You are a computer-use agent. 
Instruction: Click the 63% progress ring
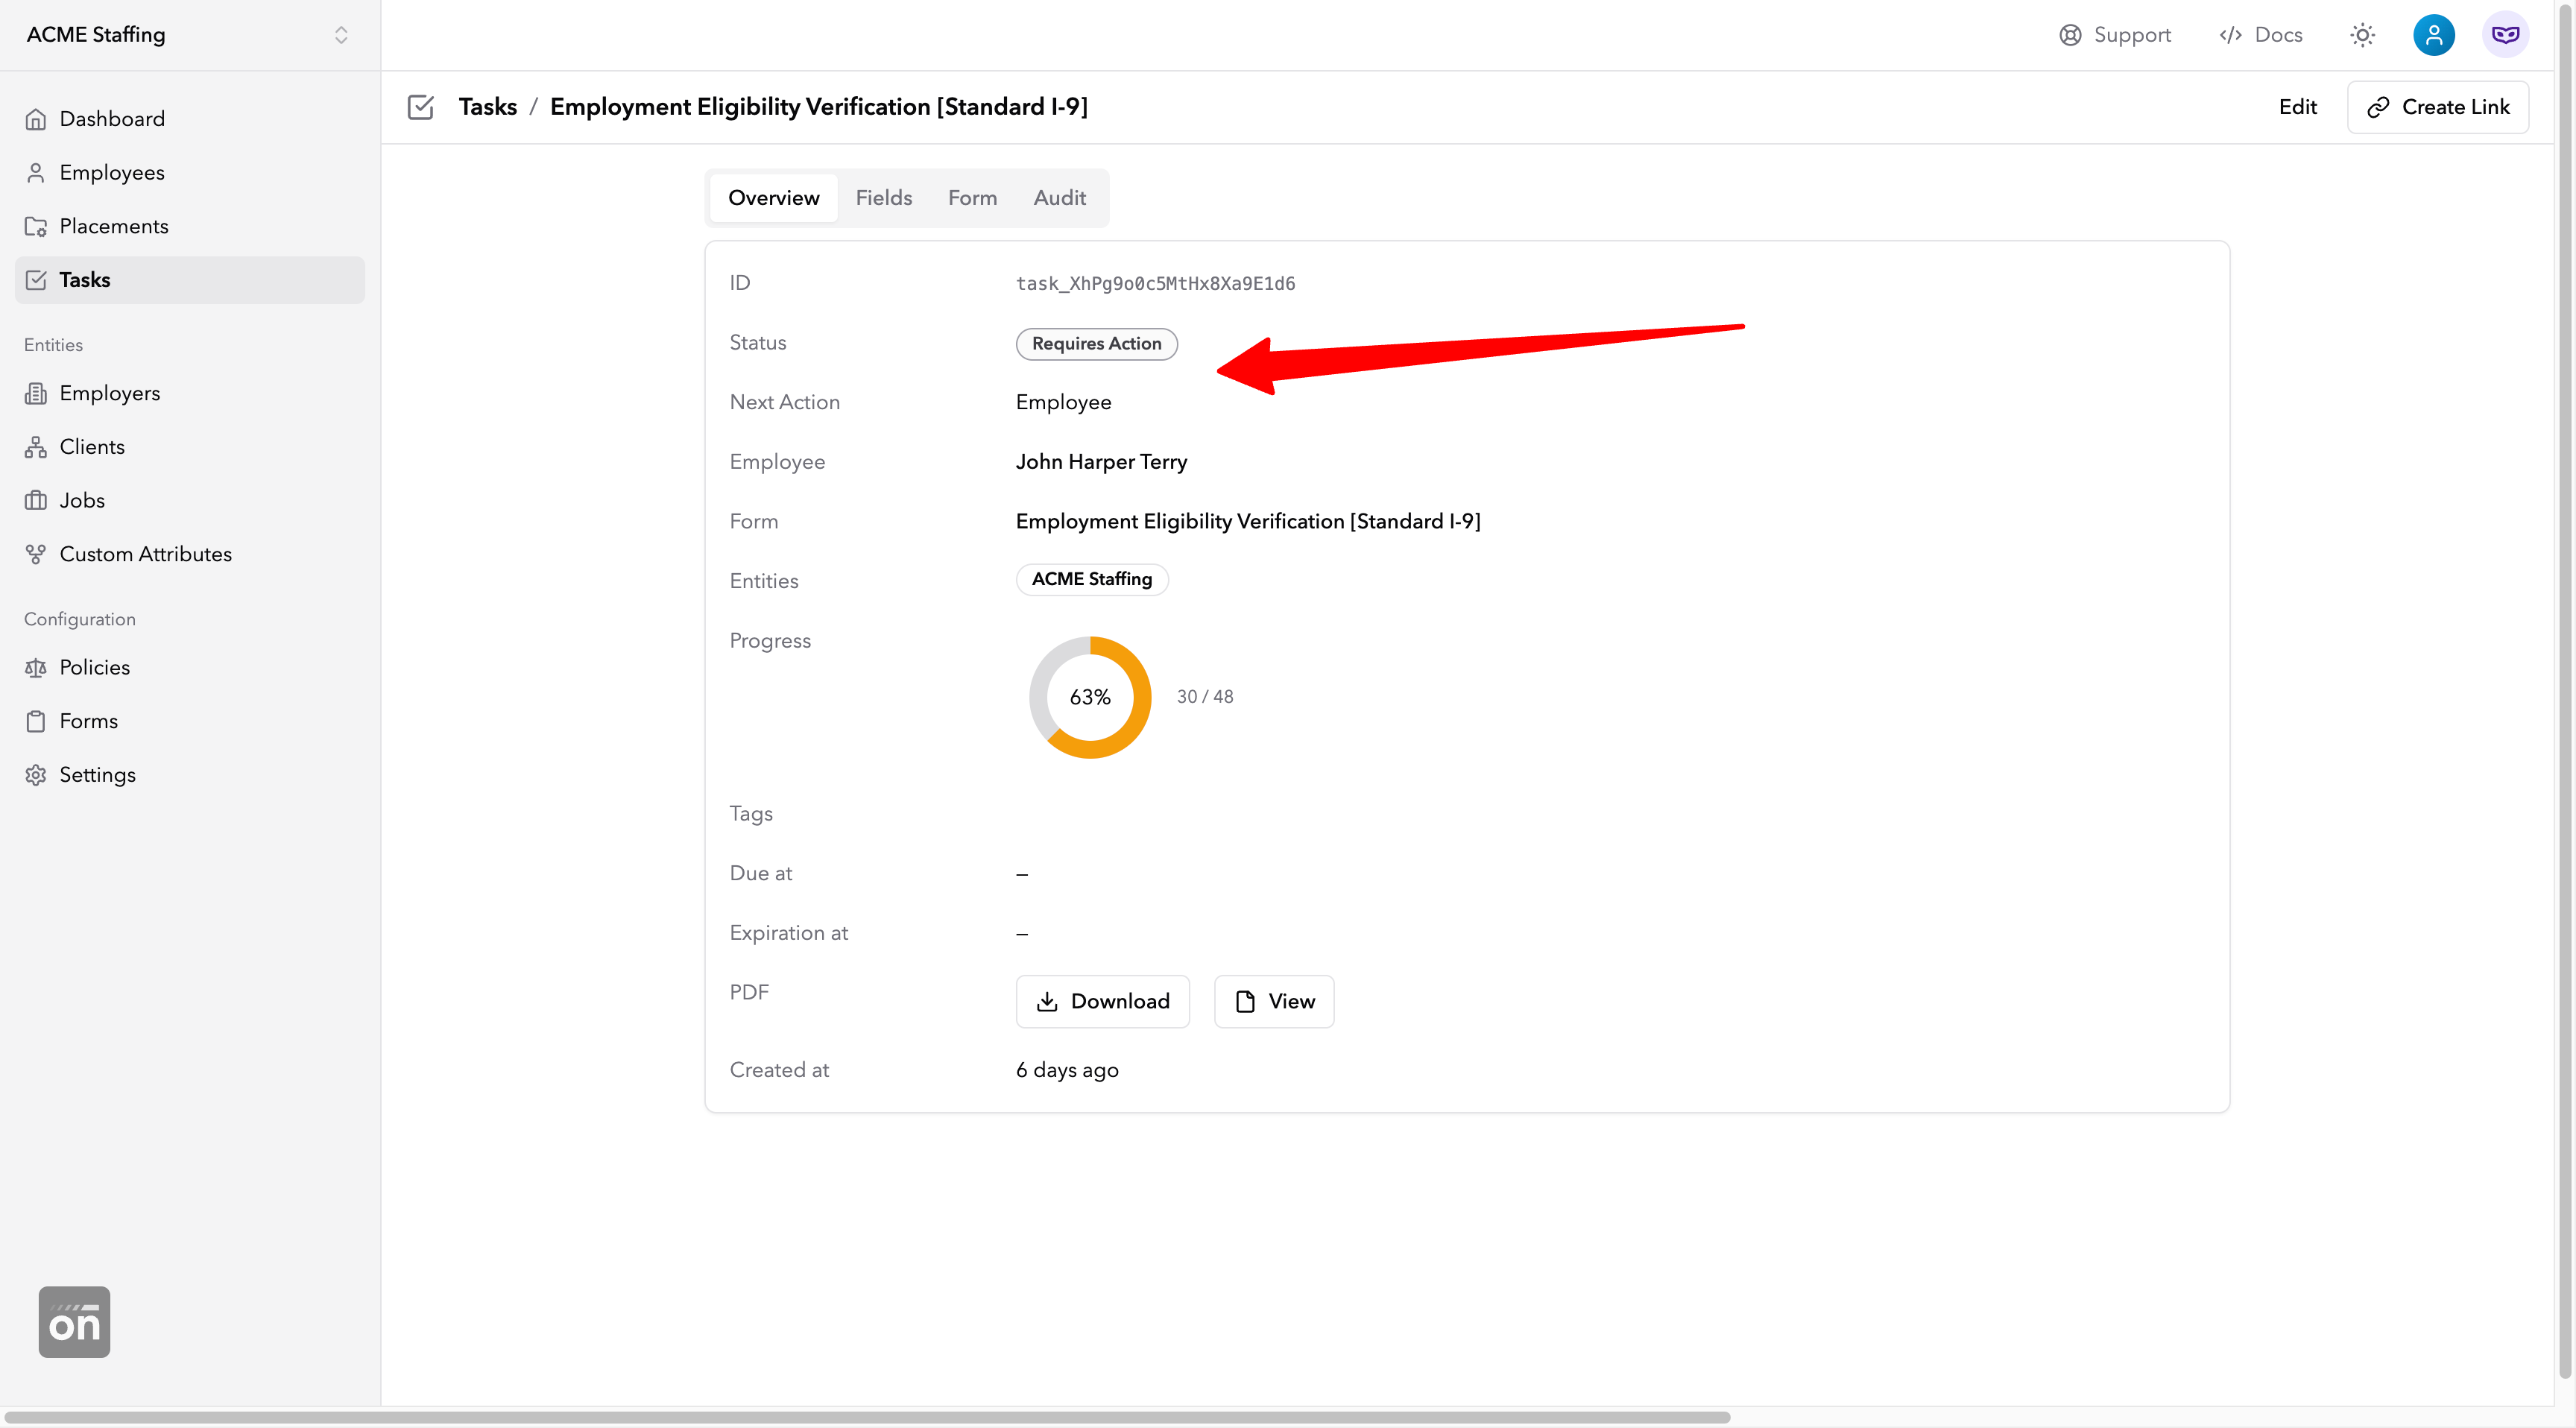[x=1090, y=697]
